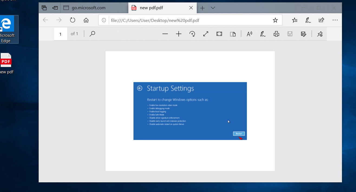Viewport: 356px width, 192px height.
Task: Switch to the go.microsoft.com tab
Action: pyautogui.click(x=92, y=8)
